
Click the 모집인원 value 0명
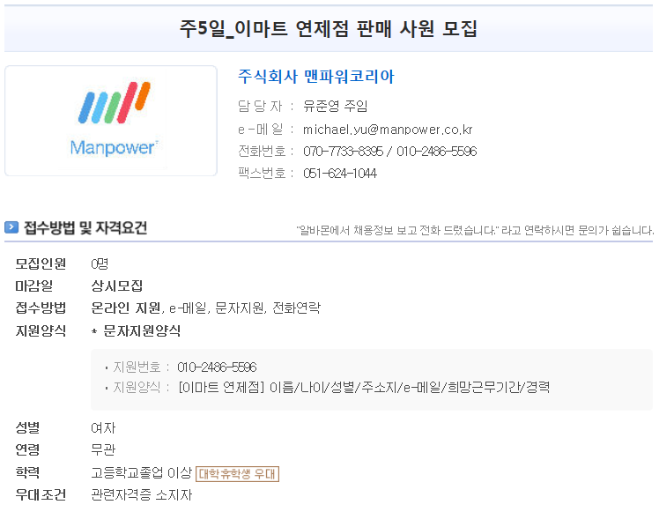pyautogui.click(x=100, y=264)
